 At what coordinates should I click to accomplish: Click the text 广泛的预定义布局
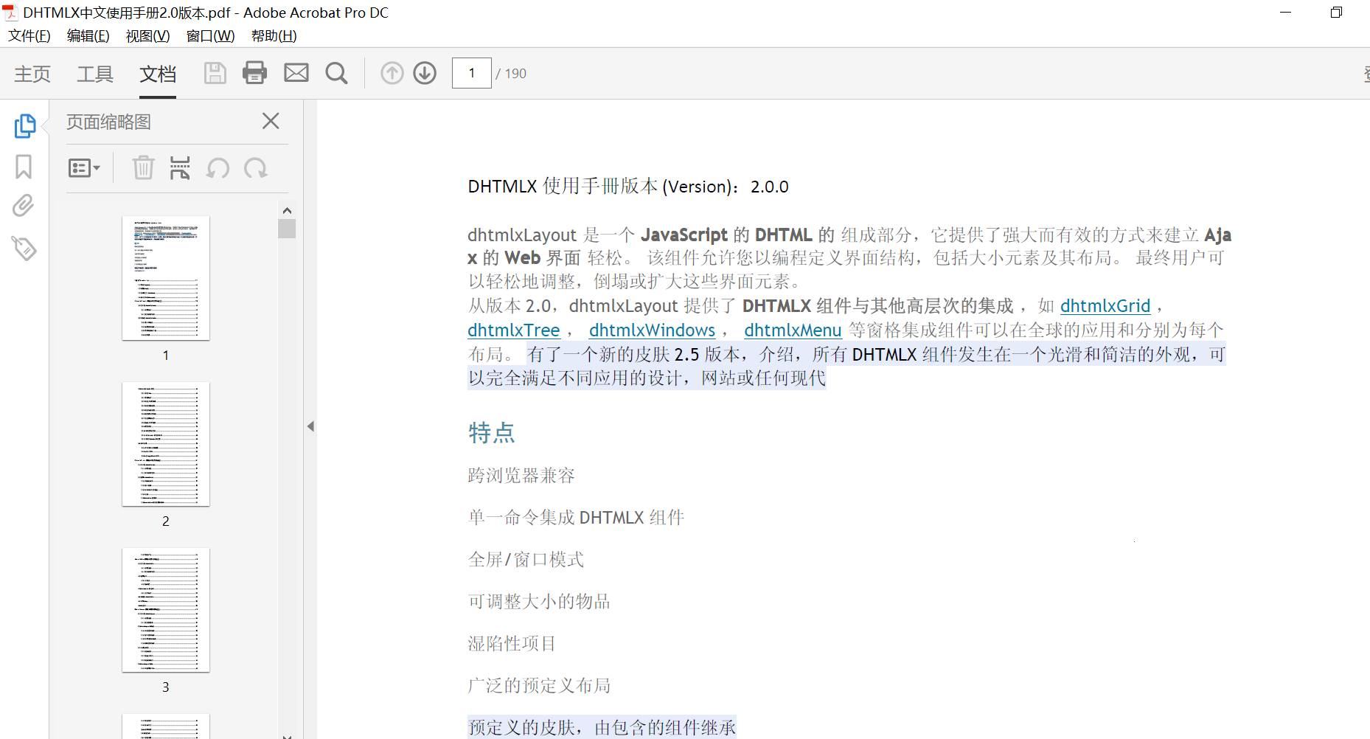[x=539, y=686]
